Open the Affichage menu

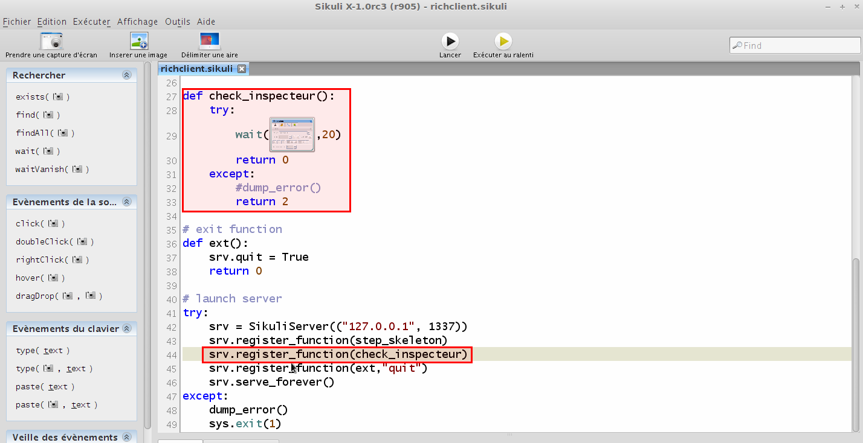point(137,22)
